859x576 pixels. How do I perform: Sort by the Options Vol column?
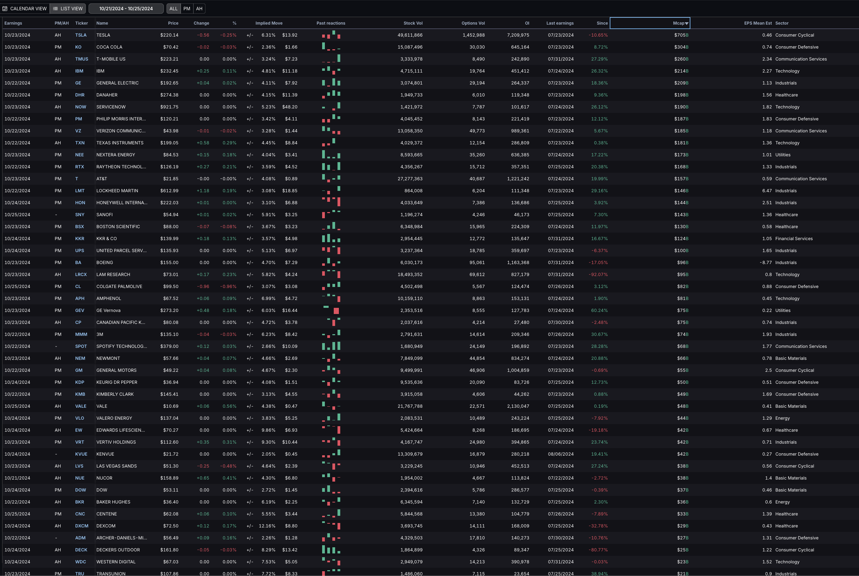473,23
